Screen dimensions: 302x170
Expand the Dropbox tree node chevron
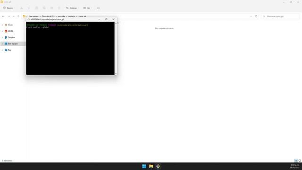click(2, 37)
